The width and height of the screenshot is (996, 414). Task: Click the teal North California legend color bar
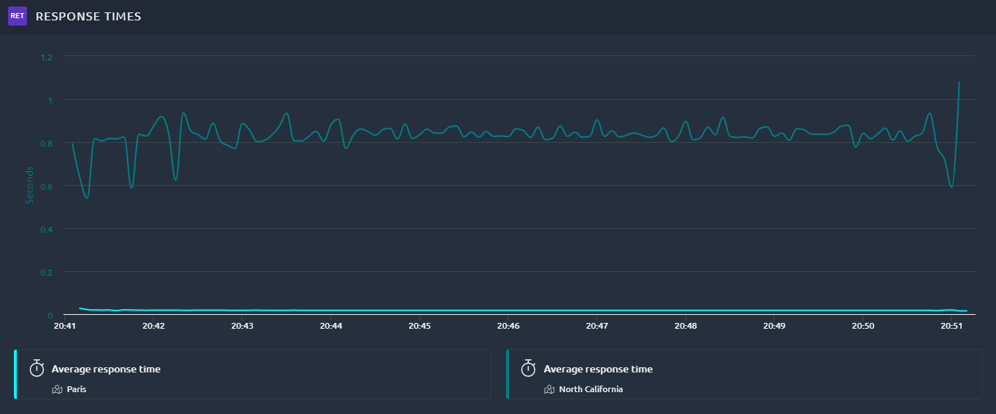(507, 374)
